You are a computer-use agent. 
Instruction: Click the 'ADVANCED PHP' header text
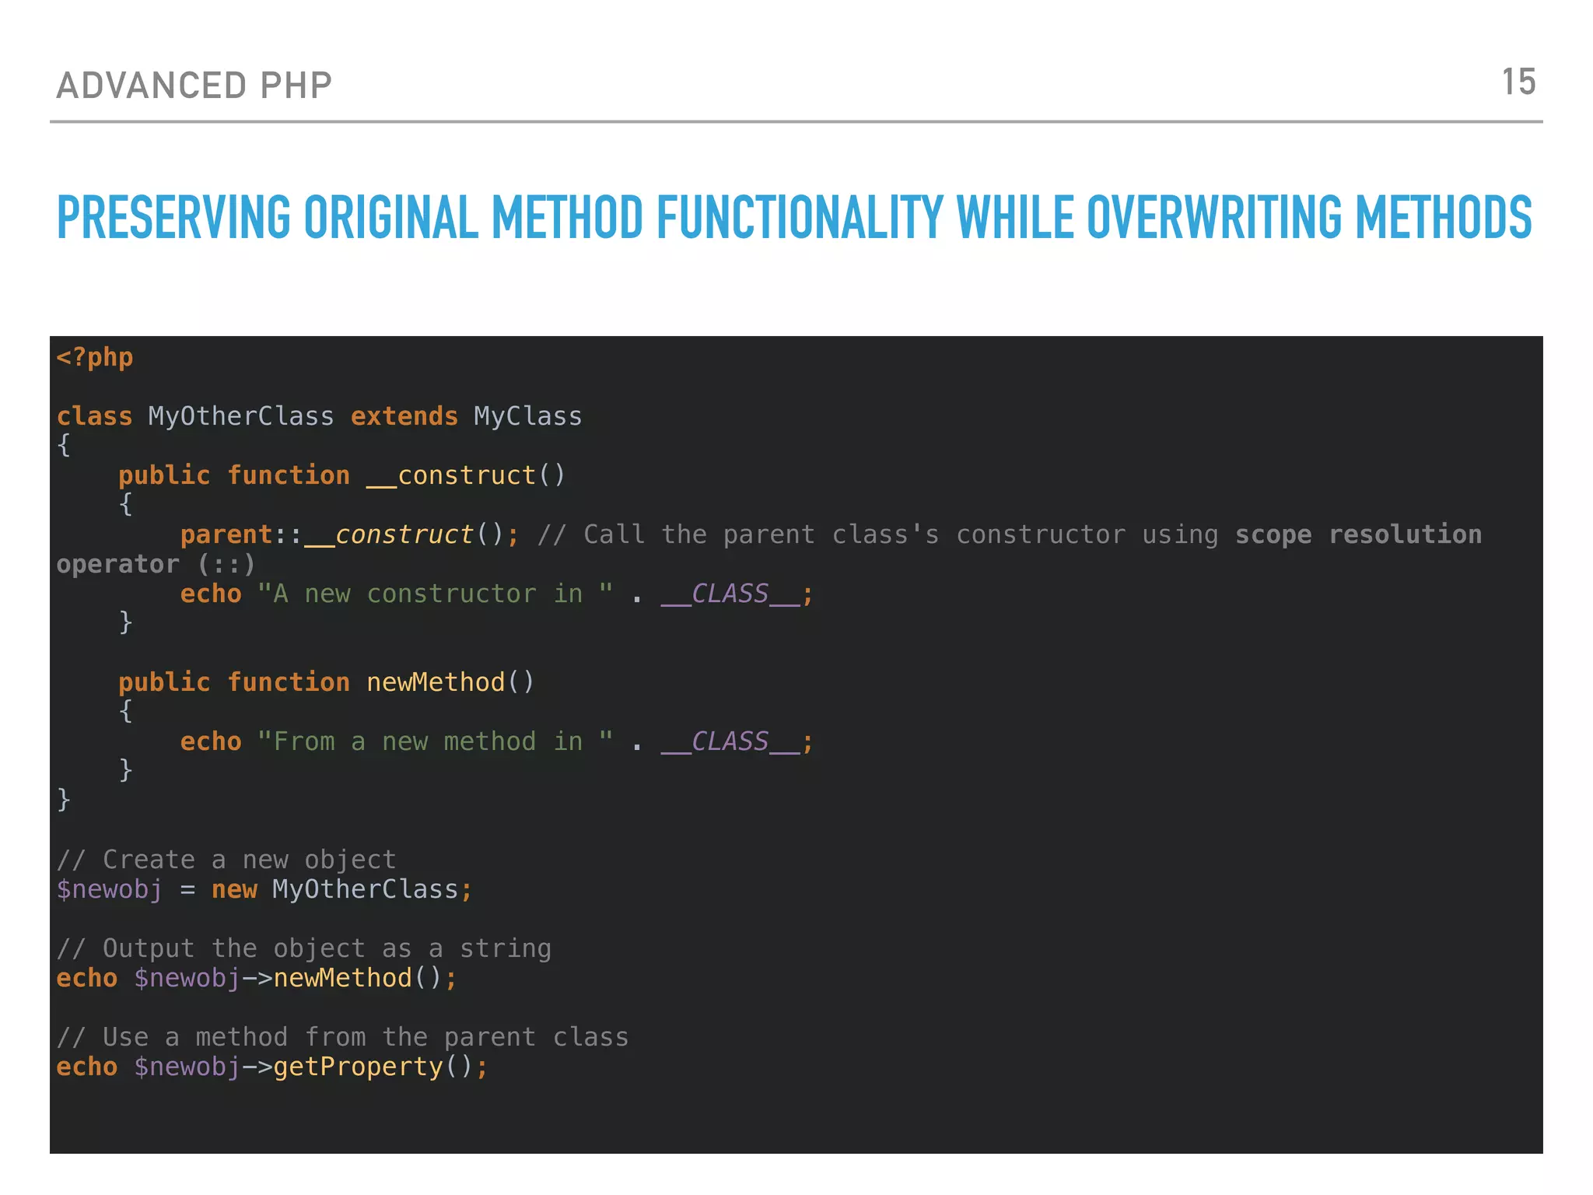point(194,86)
